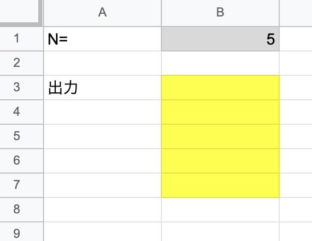
Task: Click yellow cell B3
Action: pyautogui.click(x=220, y=88)
